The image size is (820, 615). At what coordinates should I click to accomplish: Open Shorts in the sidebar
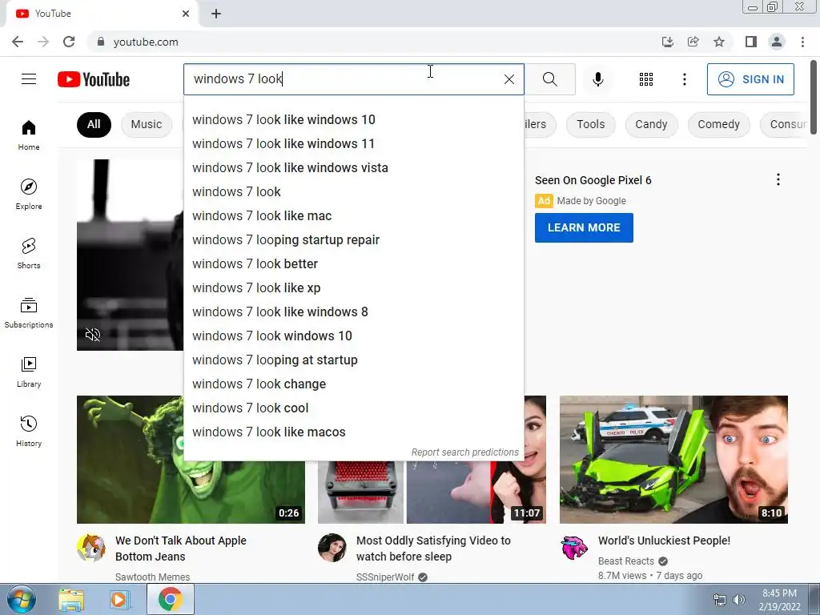pyautogui.click(x=29, y=254)
